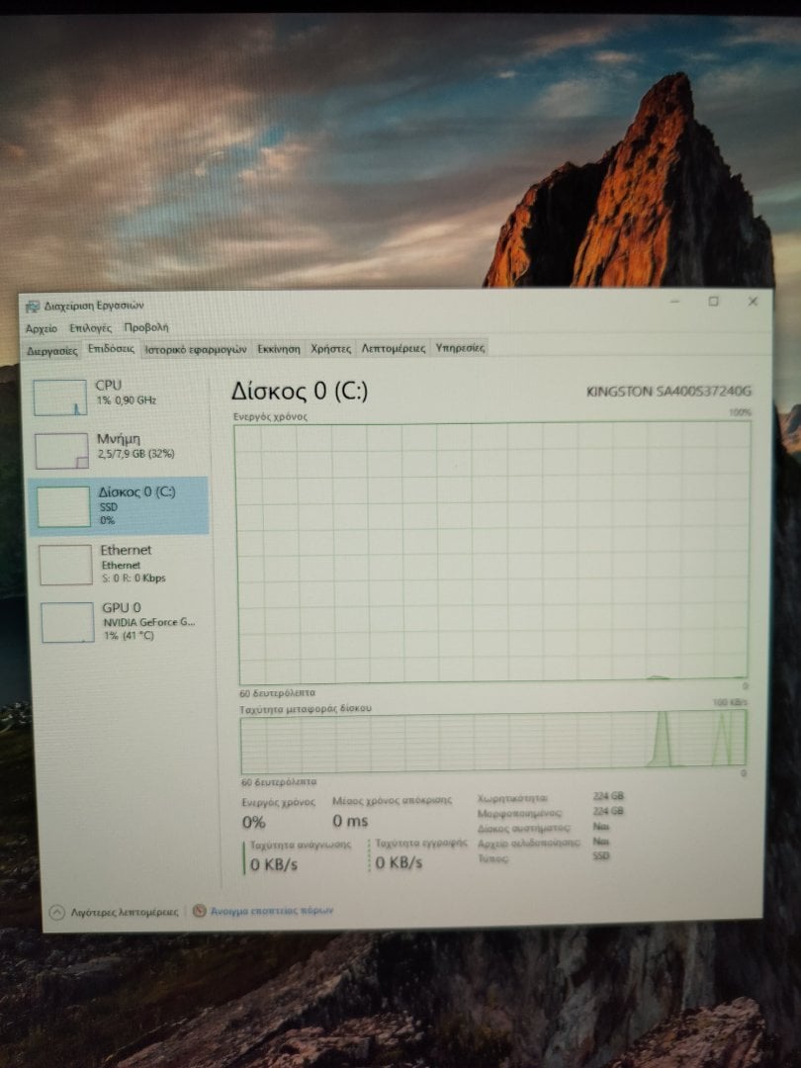Image resolution: width=801 pixels, height=1068 pixels.
Task: Click the Δίσκος 0 (C:) heading
Action: pos(300,391)
